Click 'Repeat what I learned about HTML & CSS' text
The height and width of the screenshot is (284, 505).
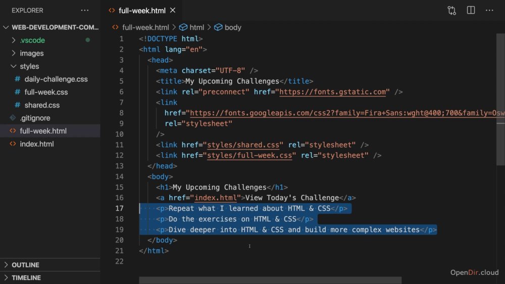(x=249, y=208)
